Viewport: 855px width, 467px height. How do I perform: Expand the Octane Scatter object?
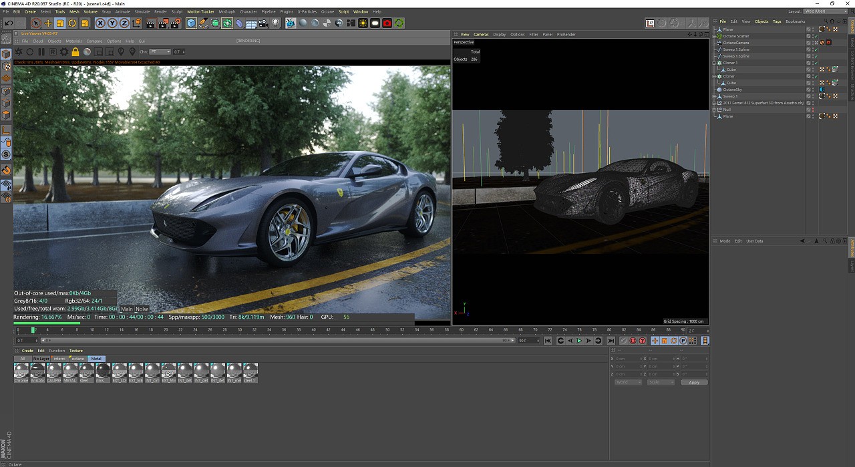pyautogui.click(x=715, y=36)
